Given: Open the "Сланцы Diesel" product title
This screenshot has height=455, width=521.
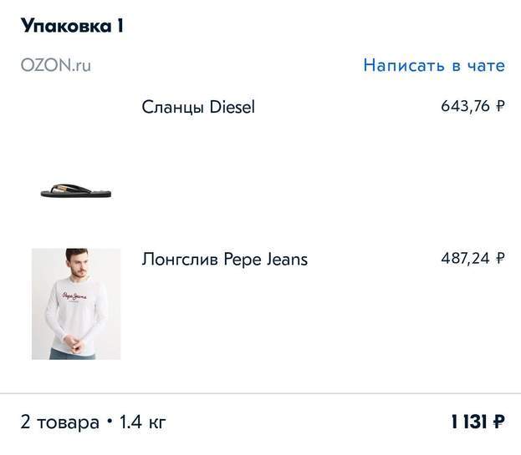Looking at the screenshot, I should coord(198,107).
